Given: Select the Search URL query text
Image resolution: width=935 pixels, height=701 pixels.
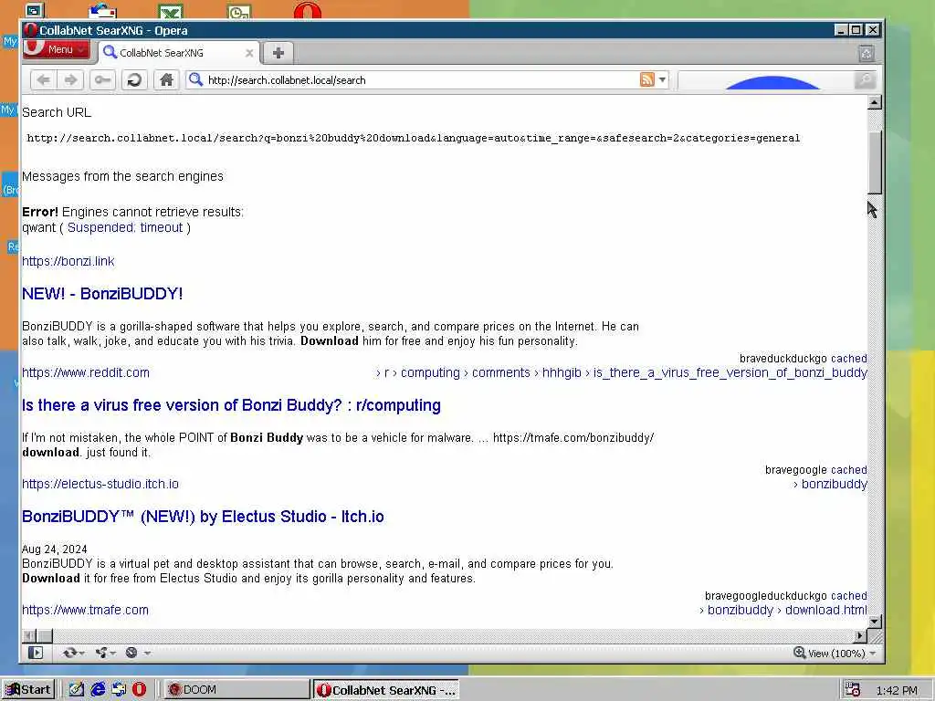Looking at the screenshot, I should coord(414,139).
